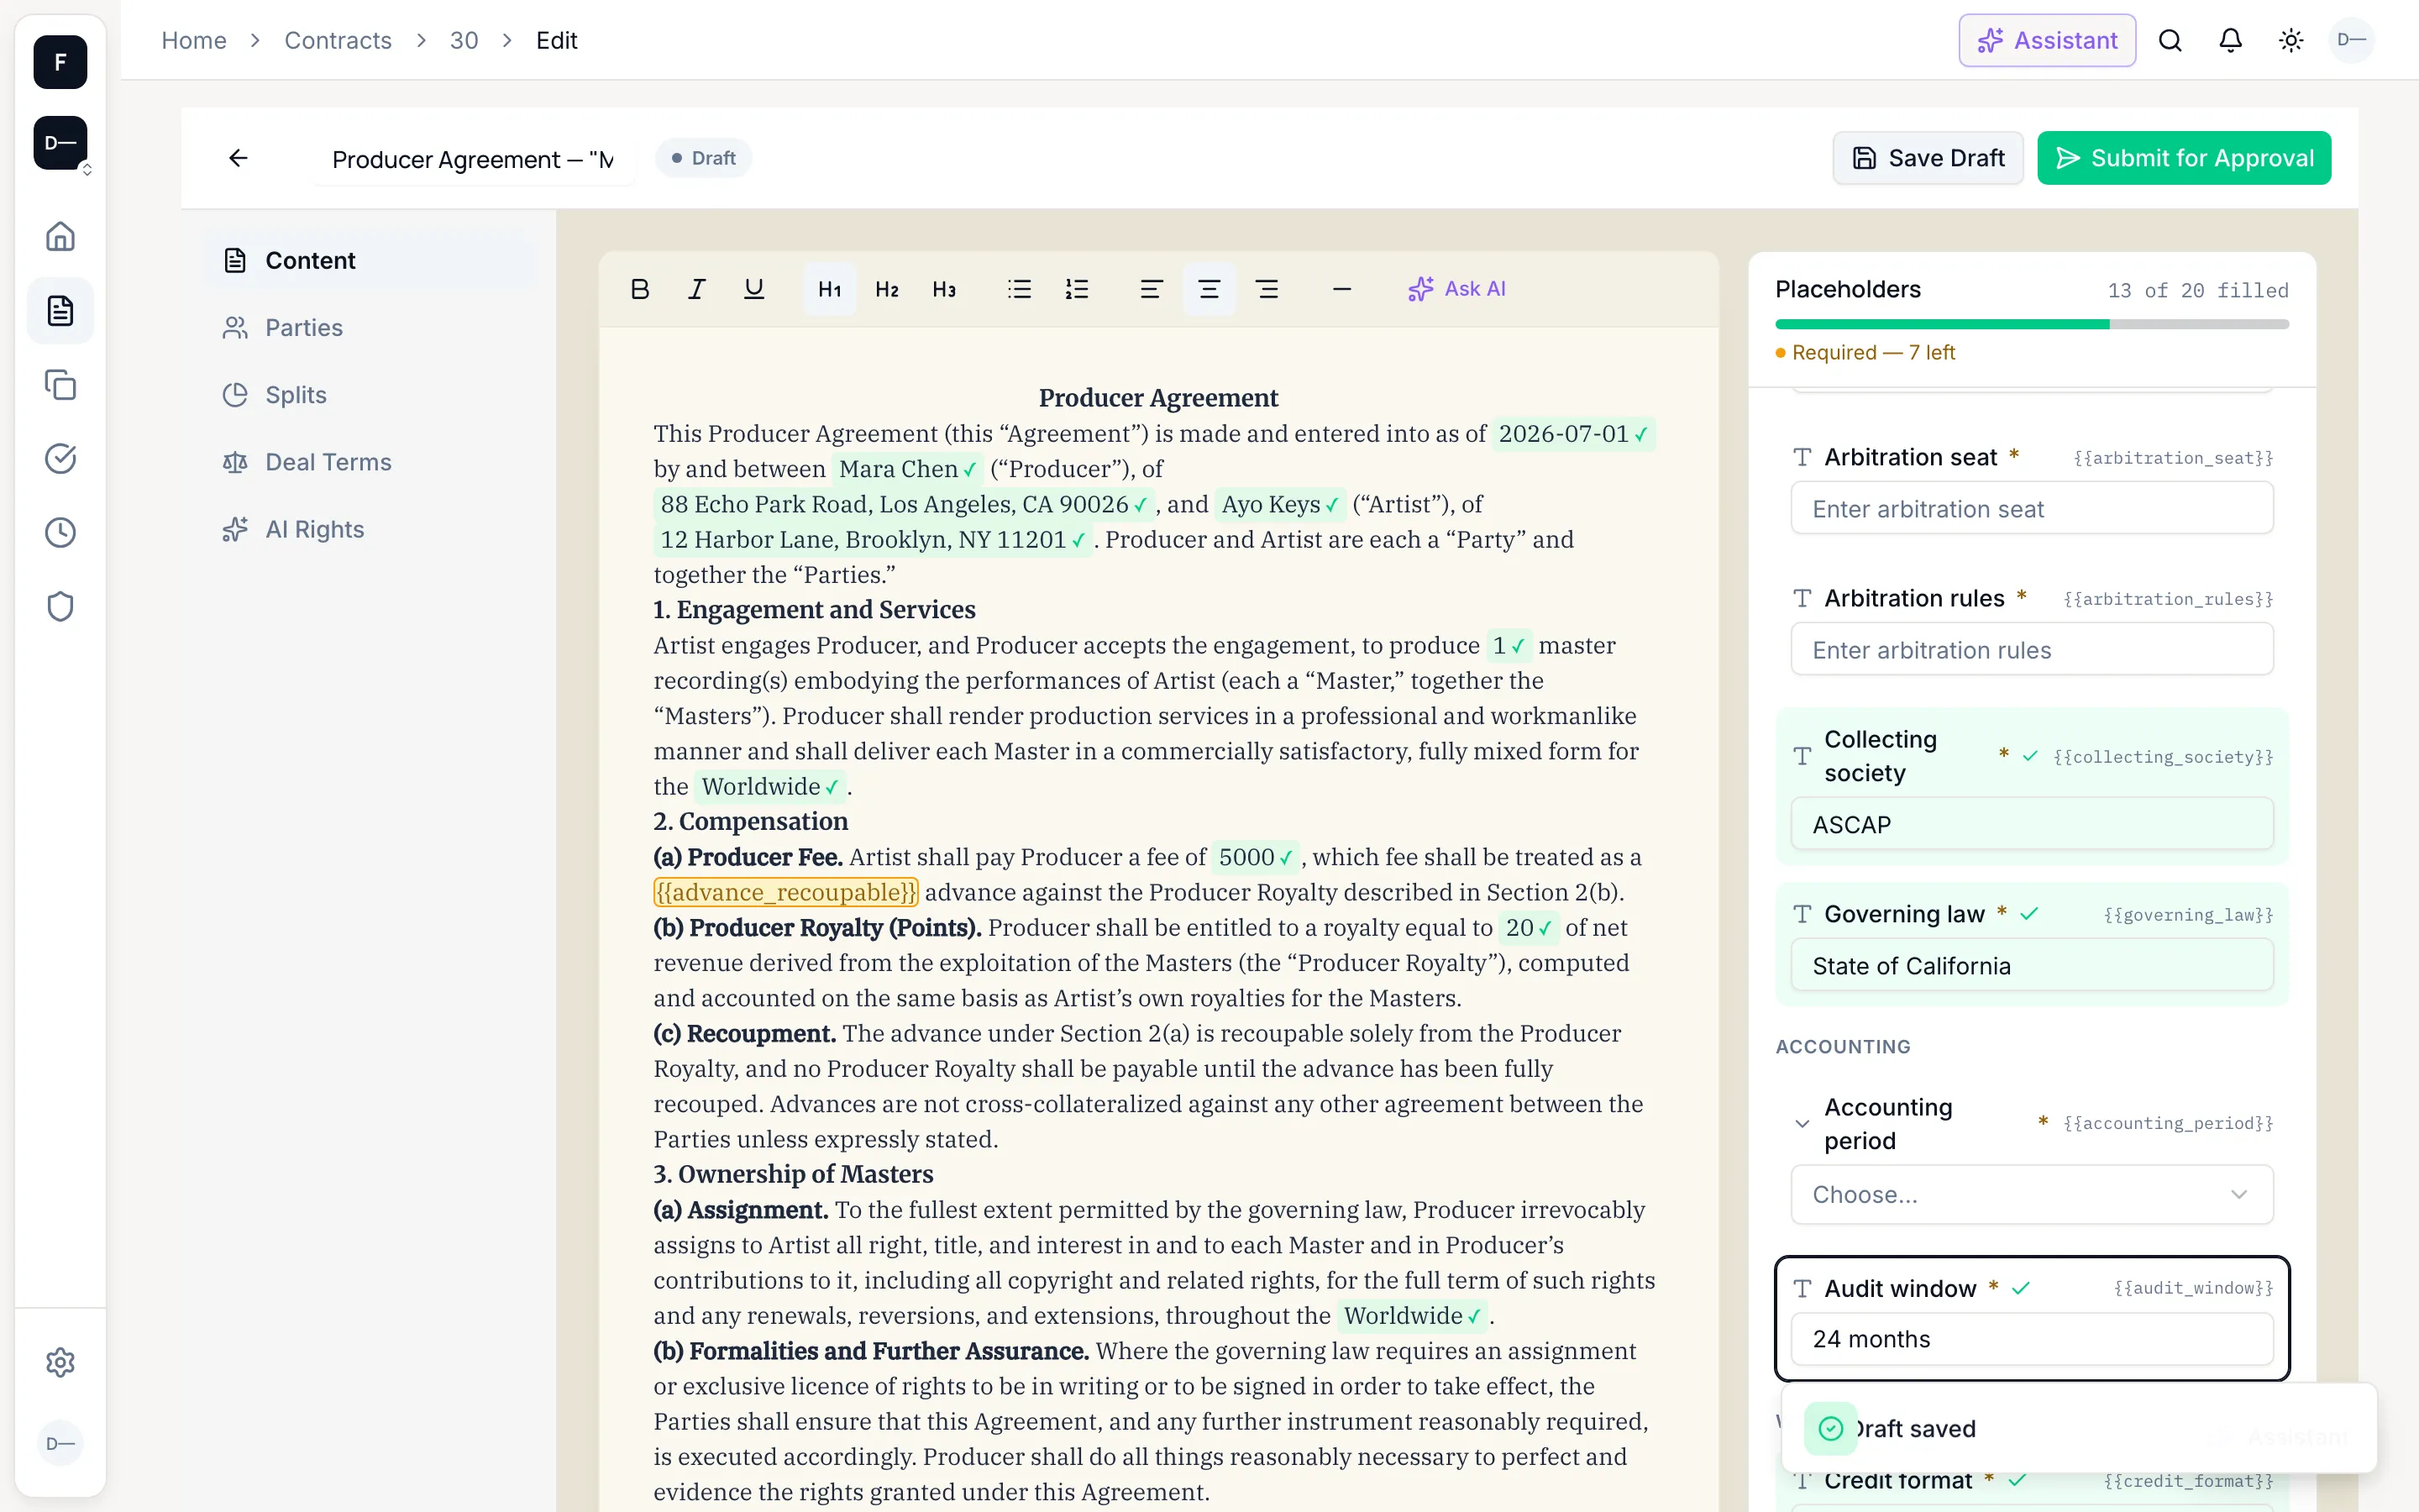This screenshot has width=2419, height=1512.
Task: Insert a bulleted list
Action: (1020, 289)
